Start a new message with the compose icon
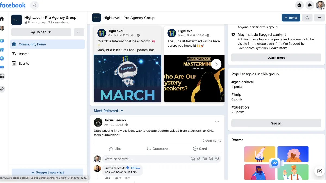The image size is (326, 183). click(x=319, y=171)
